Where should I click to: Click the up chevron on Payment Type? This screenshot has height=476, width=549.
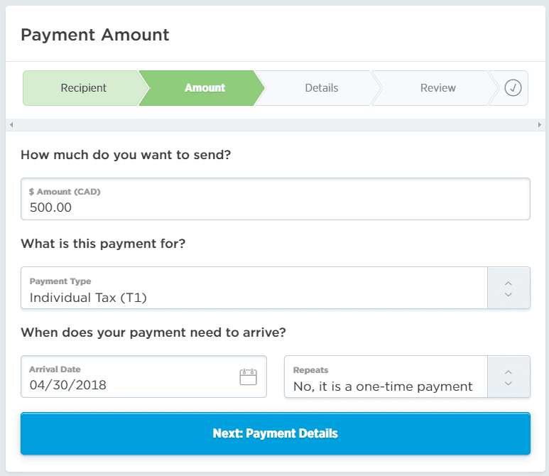[x=508, y=282]
